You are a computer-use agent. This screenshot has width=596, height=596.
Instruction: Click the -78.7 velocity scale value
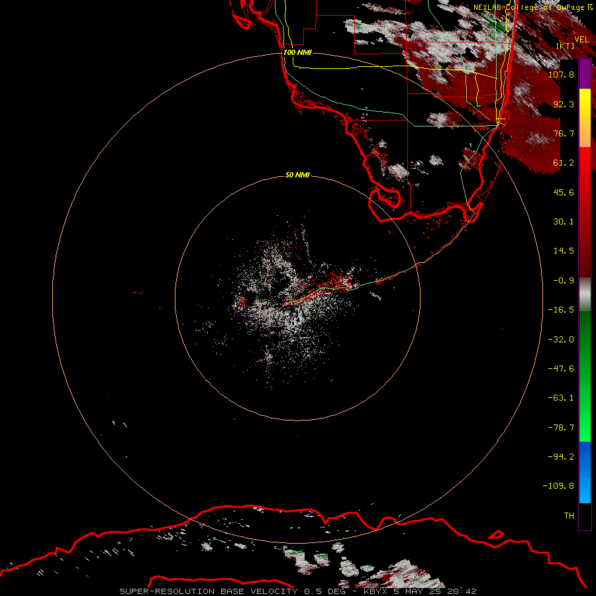coord(561,428)
